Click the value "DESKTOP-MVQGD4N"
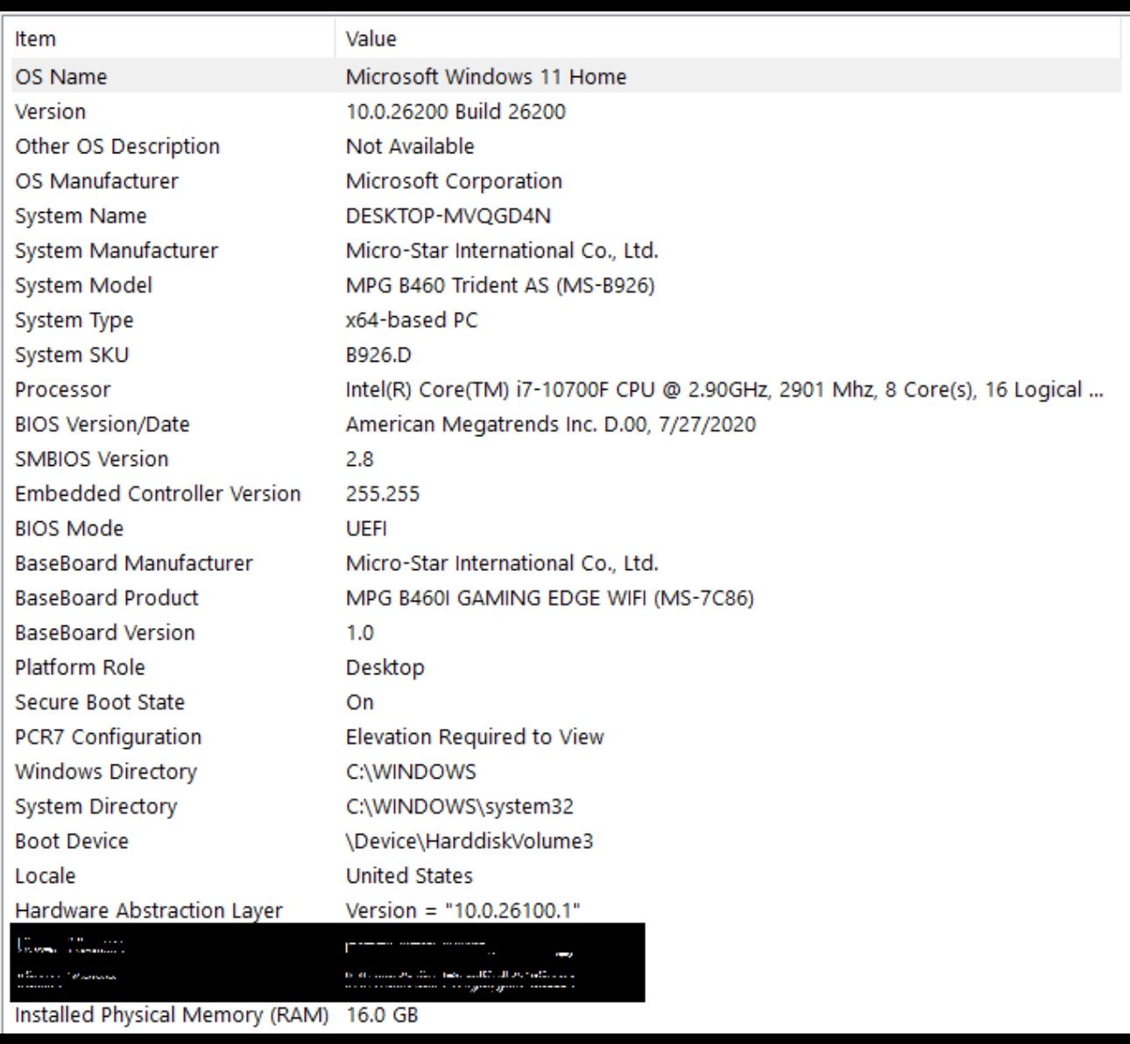 (x=448, y=215)
